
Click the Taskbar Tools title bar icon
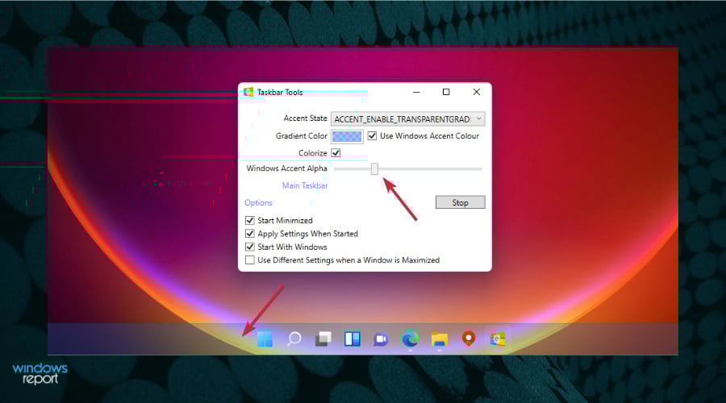[248, 92]
